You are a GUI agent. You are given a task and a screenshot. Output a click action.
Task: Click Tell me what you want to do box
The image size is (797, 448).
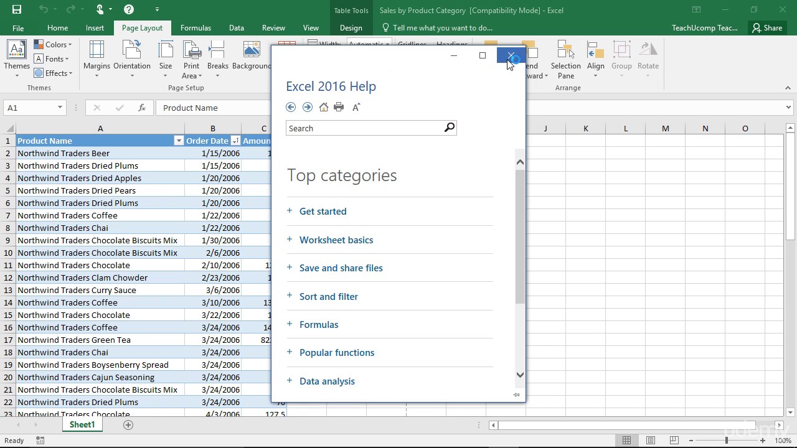[437, 28]
